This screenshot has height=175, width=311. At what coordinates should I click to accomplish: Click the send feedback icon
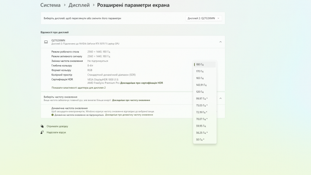(42, 132)
